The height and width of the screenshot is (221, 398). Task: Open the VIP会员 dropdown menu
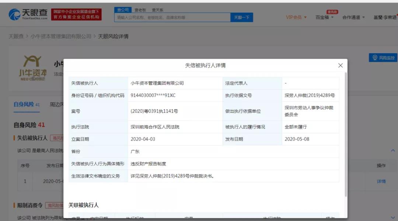tap(296, 17)
